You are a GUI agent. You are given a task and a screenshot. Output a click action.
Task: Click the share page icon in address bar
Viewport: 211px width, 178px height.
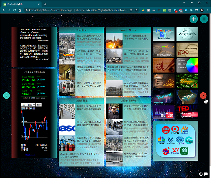pyautogui.click(x=131, y=10)
